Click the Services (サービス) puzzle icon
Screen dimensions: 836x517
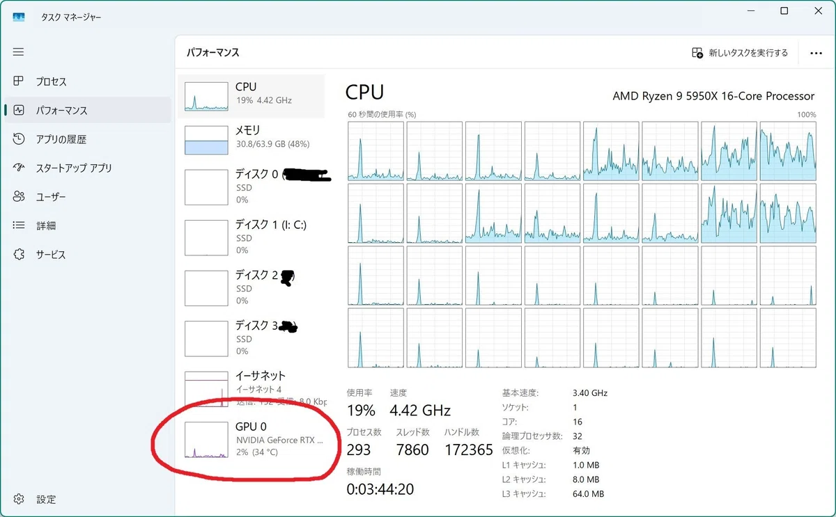pyautogui.click(x=19, y=255)
